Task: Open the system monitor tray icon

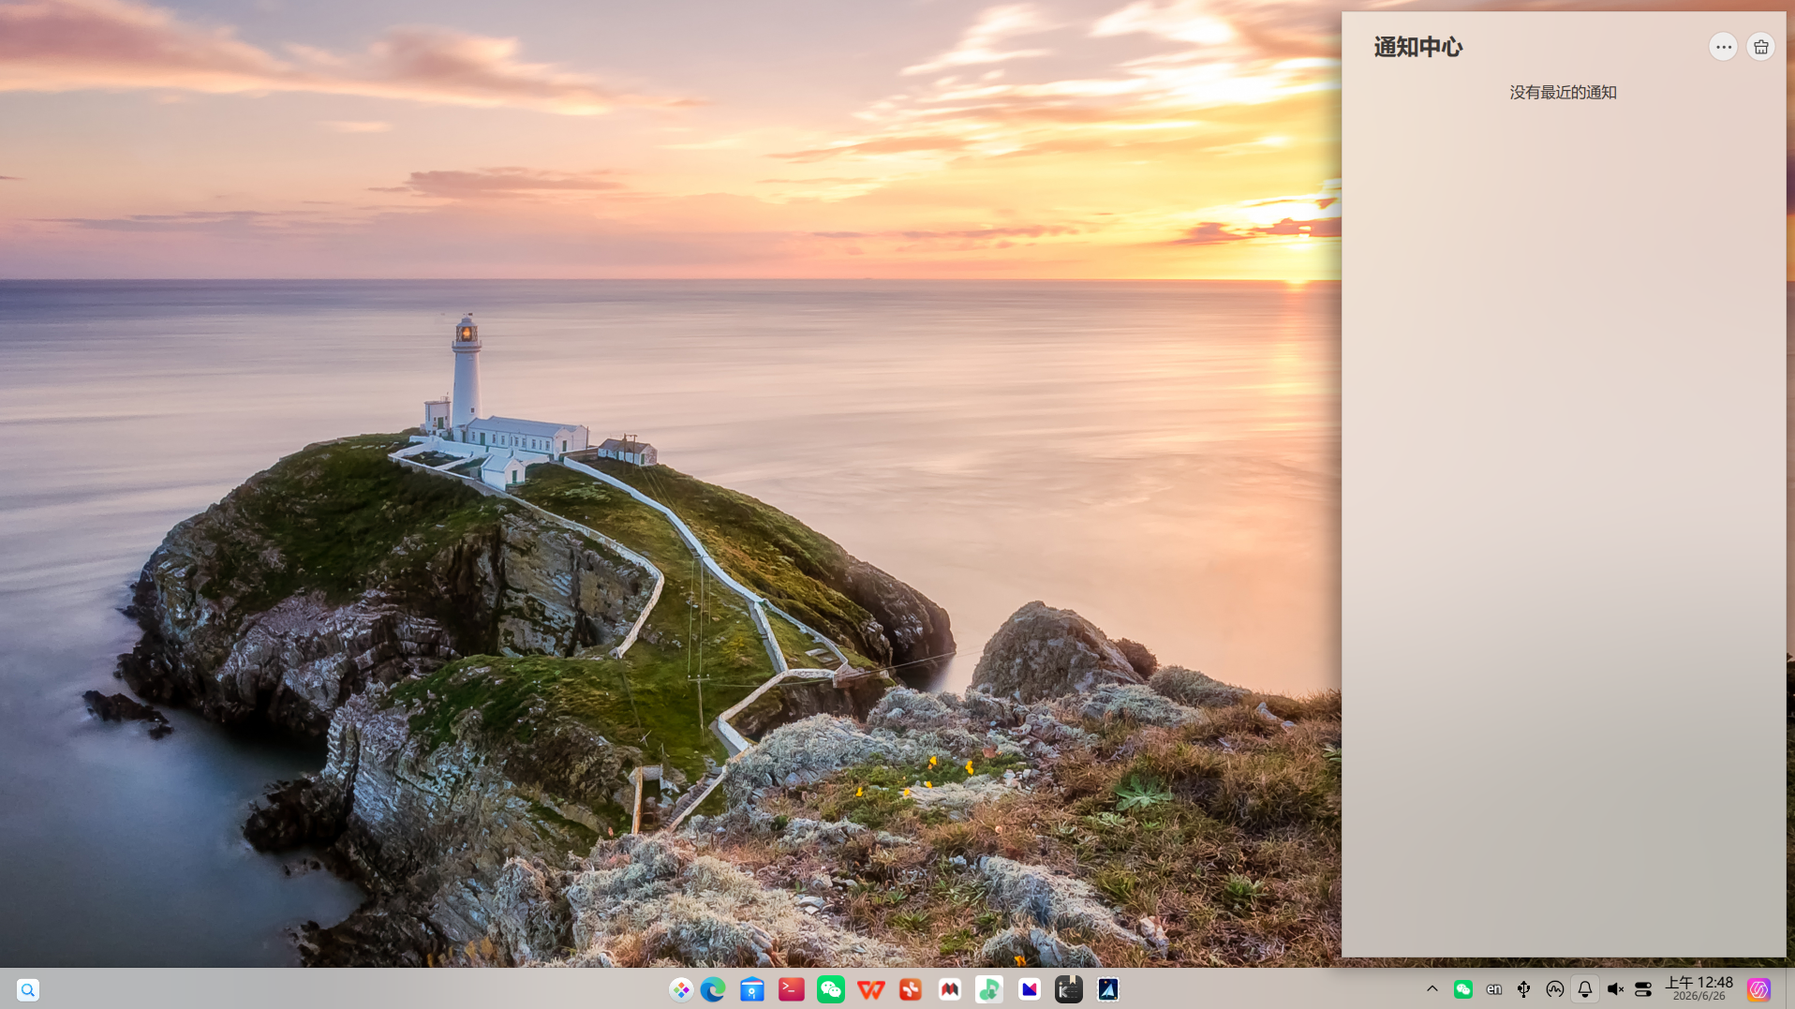Action: click(x=1555, y=989)
